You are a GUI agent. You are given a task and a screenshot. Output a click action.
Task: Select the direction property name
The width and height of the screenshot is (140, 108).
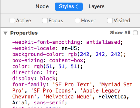(x=26, y=72)
